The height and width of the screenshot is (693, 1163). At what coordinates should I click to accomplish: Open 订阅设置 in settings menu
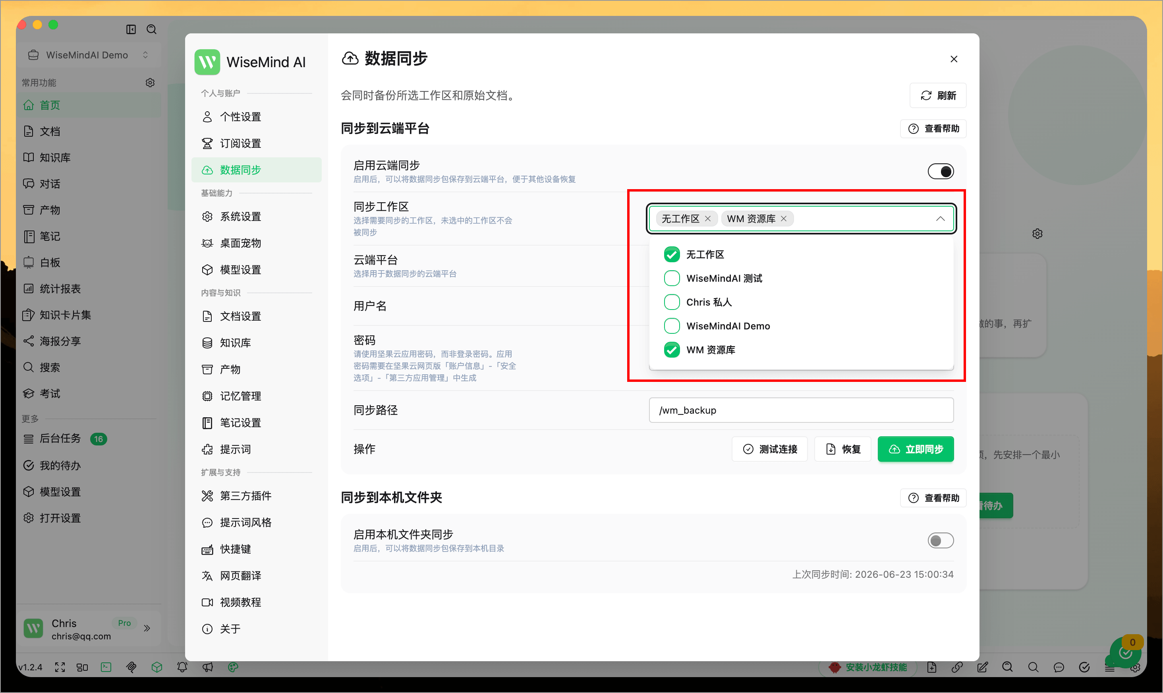coord(256,143)
